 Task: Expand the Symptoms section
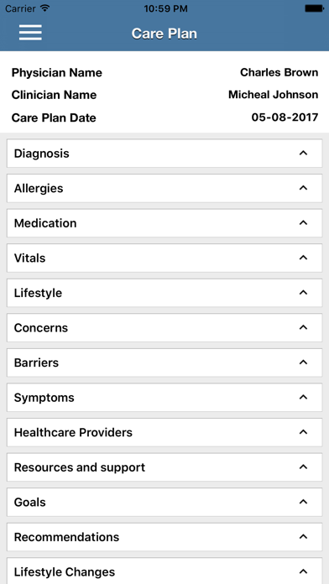point(164,398)
